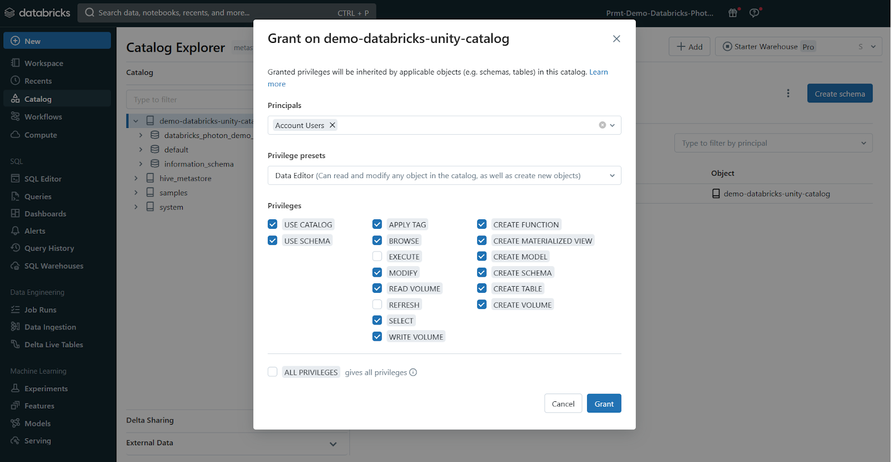Click the Models icon
Image resolution: width=891 pixels, height=462 pixels.
(x=16, y=423)
